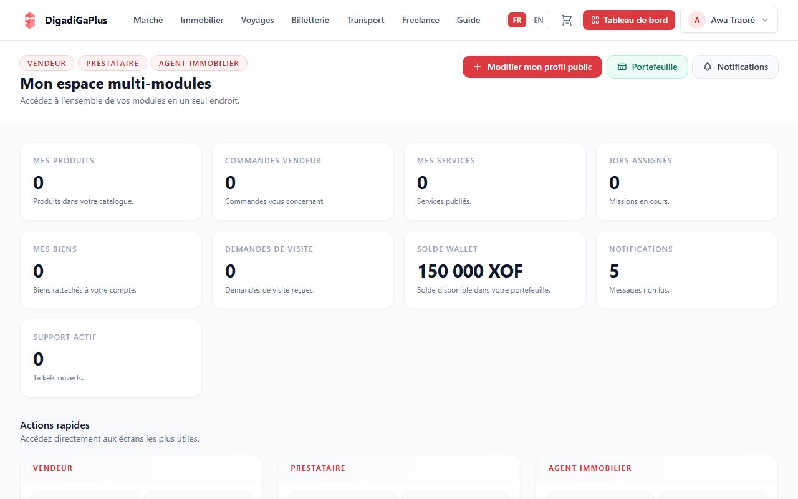The height and width of the screenshot is (499, 798).
Task: Click the Solde Wallet card
Action: point(495,270)
